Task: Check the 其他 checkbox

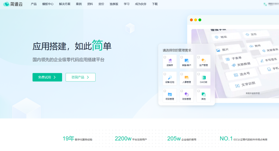Action: coord(199,91)
